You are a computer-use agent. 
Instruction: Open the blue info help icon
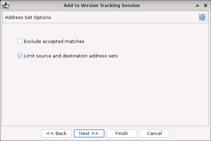(202, 17)
